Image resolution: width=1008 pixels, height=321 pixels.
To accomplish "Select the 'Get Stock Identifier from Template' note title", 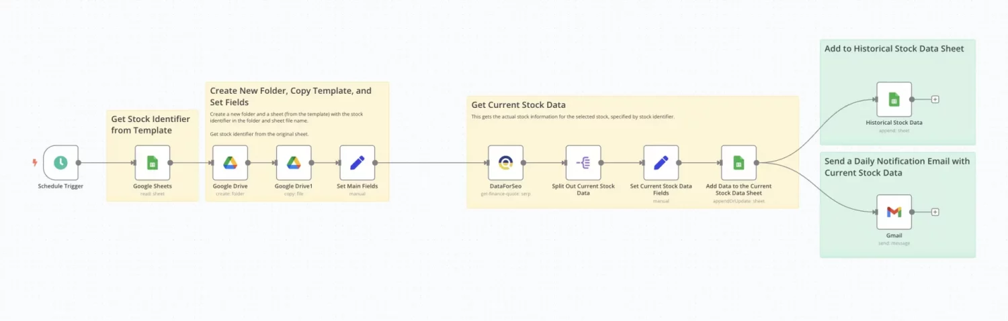I will pos(151,125).
